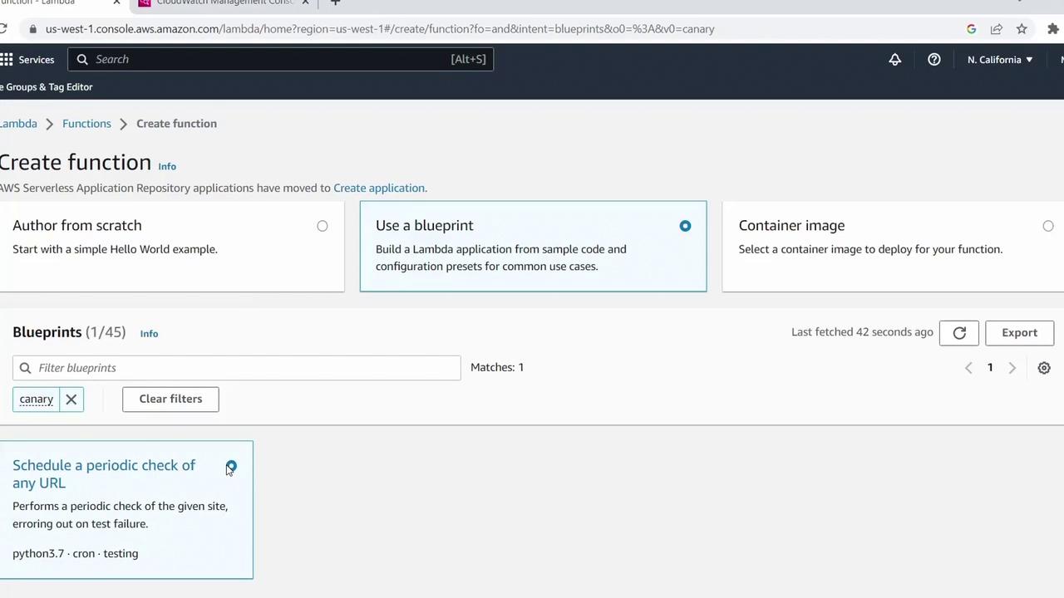Focus the Filter blueprints field
Screen dimensions: 1064x598
[x=237, y=368]
